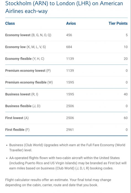Screen dimensions: 131x193
Task: Click the Class column header
Action: point(10,23)
